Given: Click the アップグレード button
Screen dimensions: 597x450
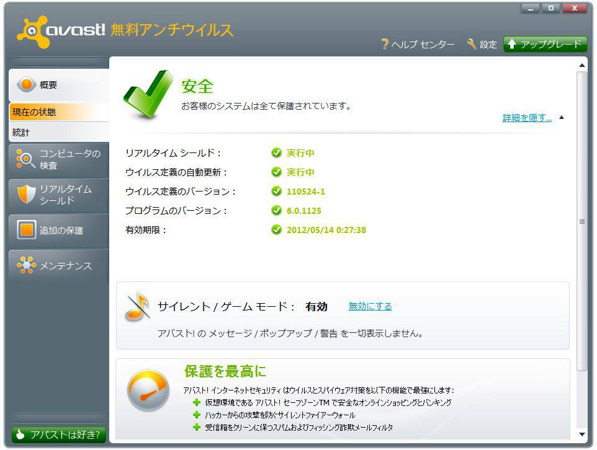Looking at the screenshot, I should tap(545, 44).
